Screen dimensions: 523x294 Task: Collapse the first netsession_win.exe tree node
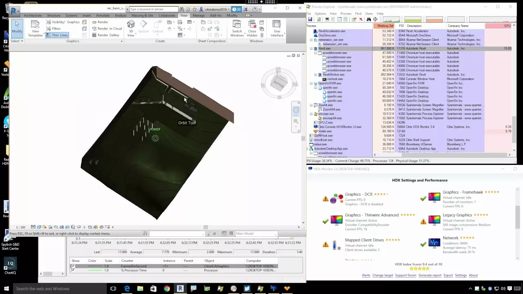pyautogui.click(x=311, y=40)
